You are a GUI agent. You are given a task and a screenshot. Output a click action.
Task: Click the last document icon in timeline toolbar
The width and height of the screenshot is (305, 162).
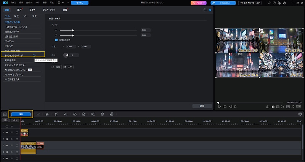[x=112, y=114]
